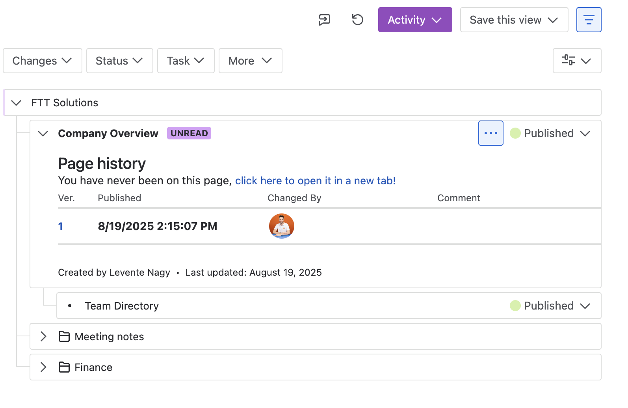The width and height of the screenshot is (628, 408).
Task: Open the Status filter menu
Action: (x=119, y=61)
